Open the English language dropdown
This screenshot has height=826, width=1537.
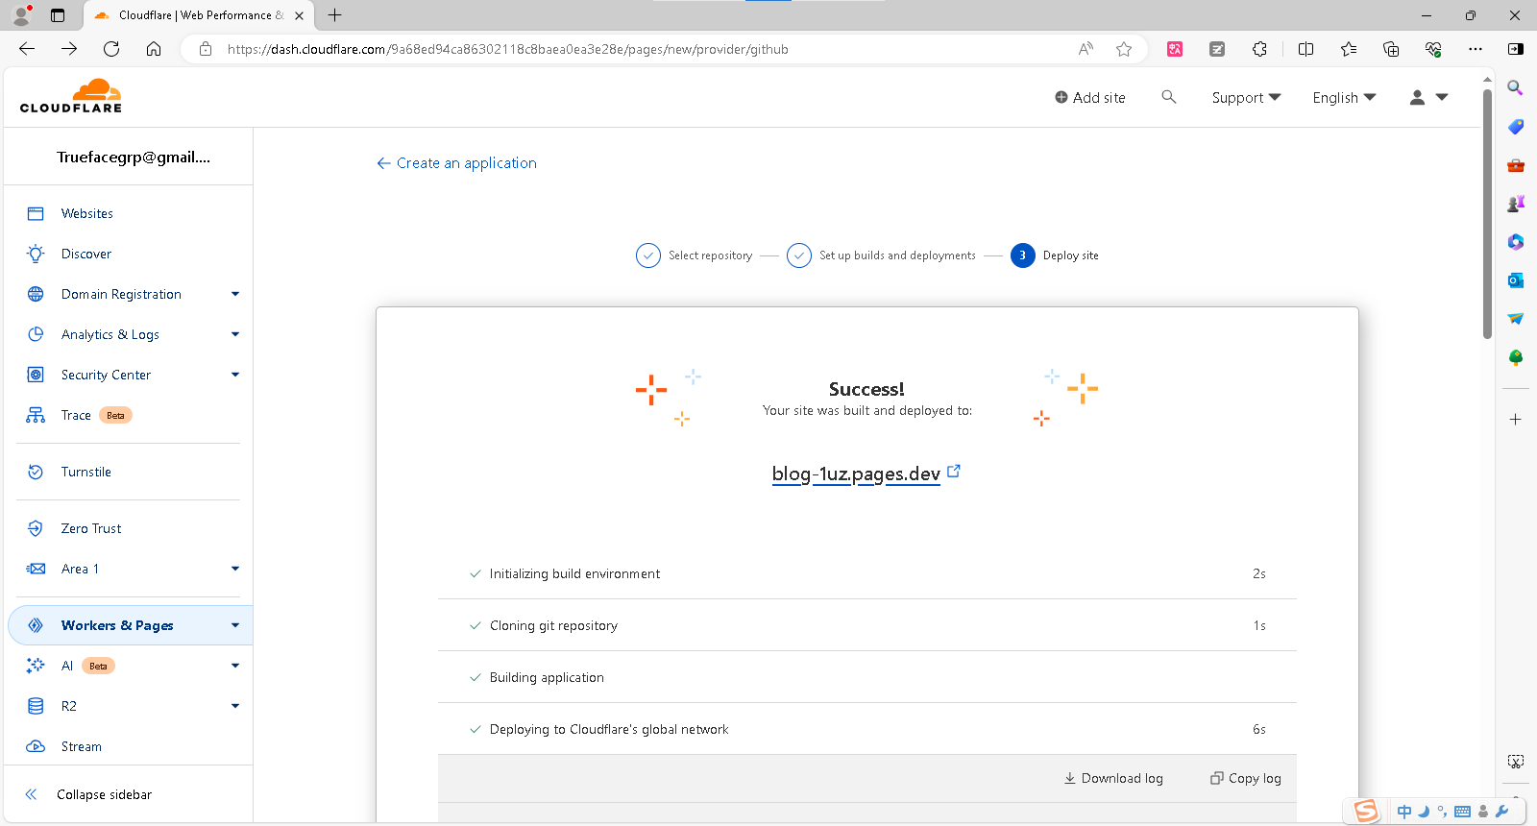coord(1344,97)
